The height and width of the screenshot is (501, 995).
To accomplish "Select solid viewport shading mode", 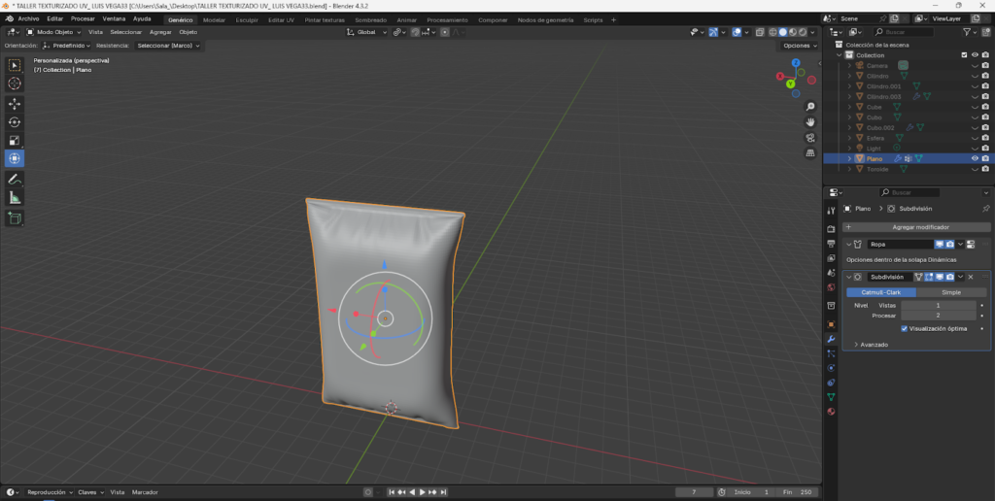I will (x=782, y=32).
